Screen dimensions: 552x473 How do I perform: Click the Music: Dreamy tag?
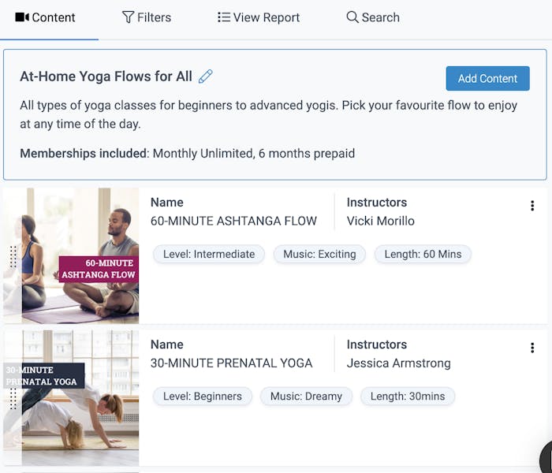tap(306, 397)
